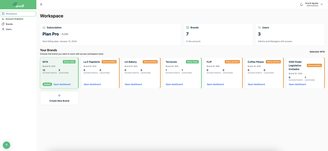
Task: Click the Your Brands heading
Action: (x=49, y=50)
